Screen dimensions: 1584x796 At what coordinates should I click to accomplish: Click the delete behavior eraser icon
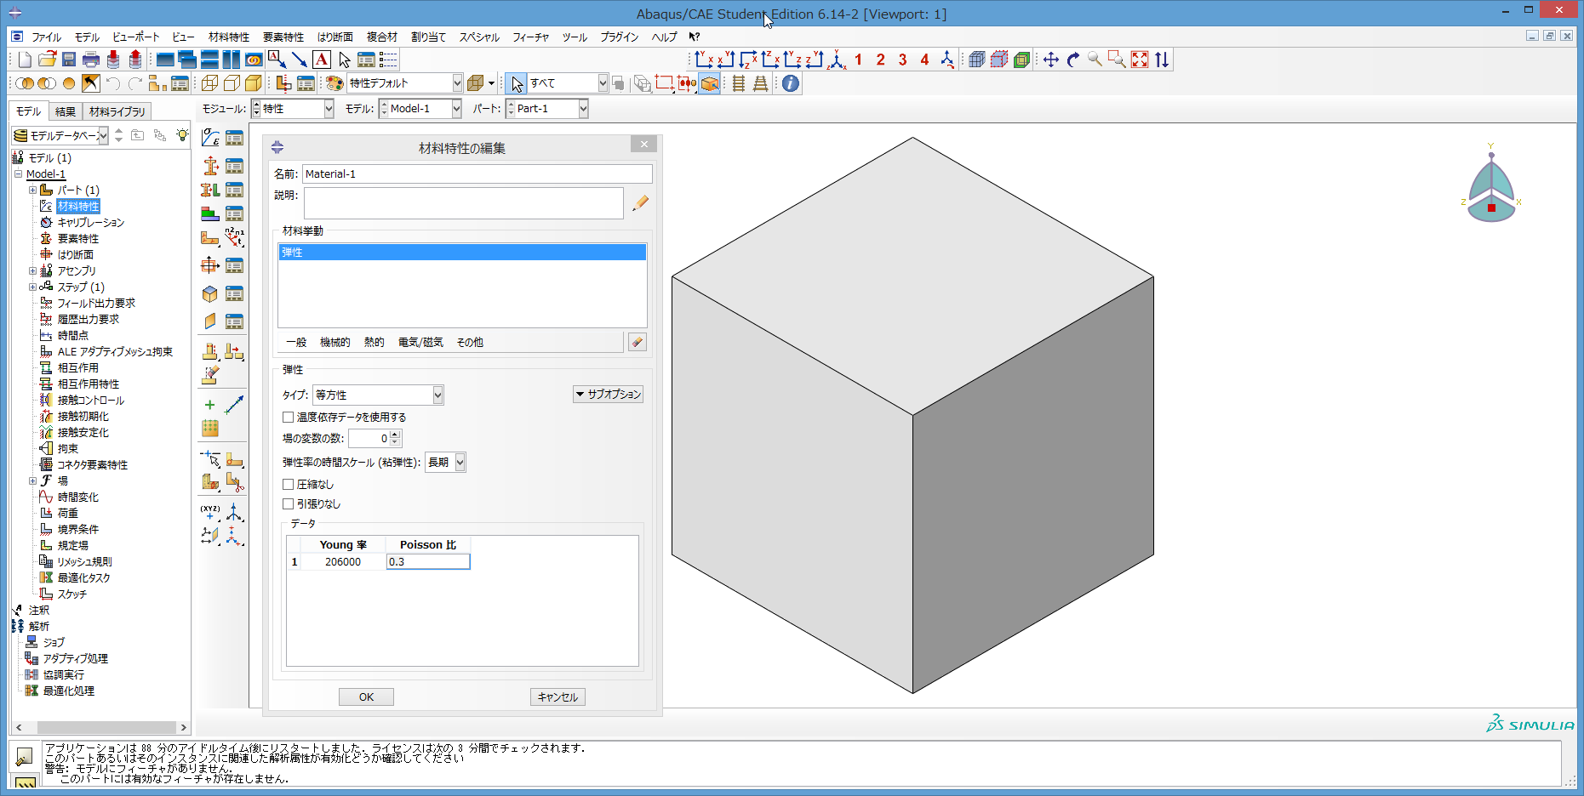[x=637, y=342]
